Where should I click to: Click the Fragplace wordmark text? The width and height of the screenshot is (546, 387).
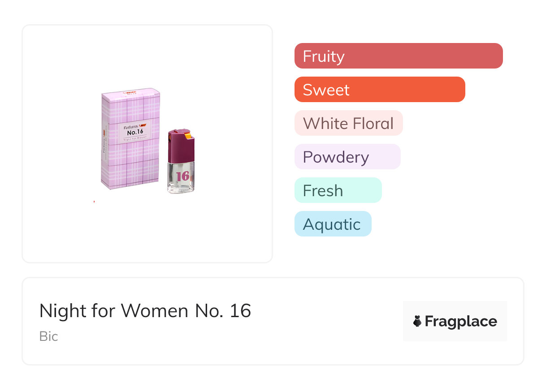click(461, 321)
